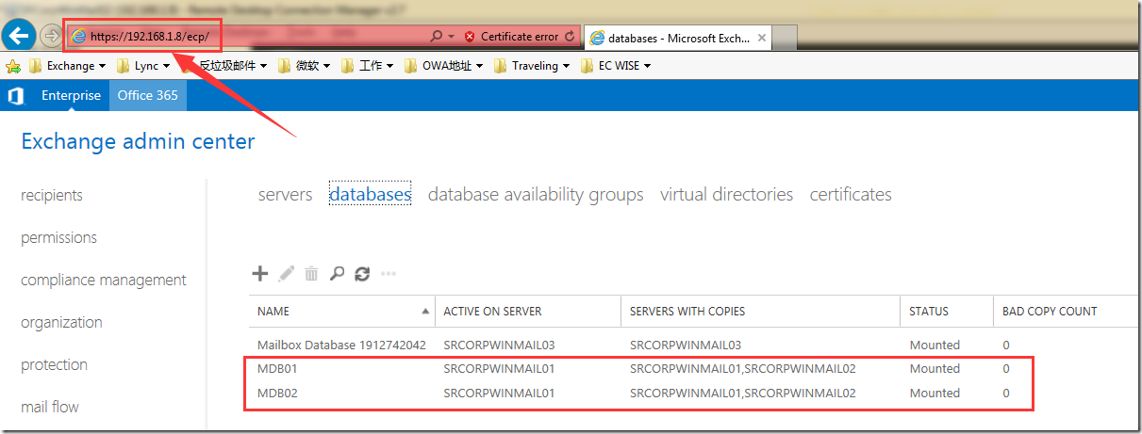
Task: Open the 工作 favorites folder dropdown
Action: pyautogui.click(x=368, y=66)
